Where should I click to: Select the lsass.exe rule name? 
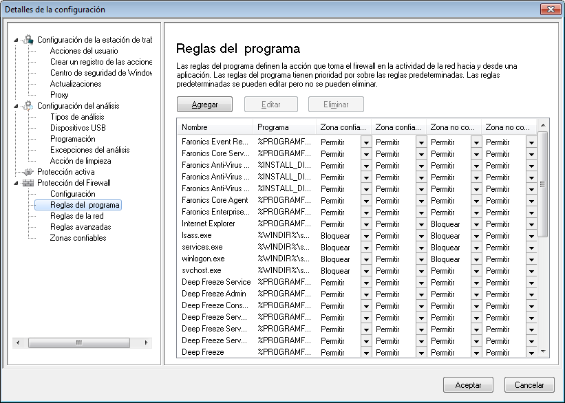[196, 235]
